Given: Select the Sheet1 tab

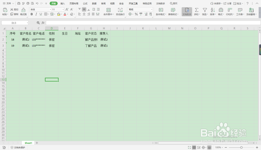Looking at the screenshot, I should point(28,143).
